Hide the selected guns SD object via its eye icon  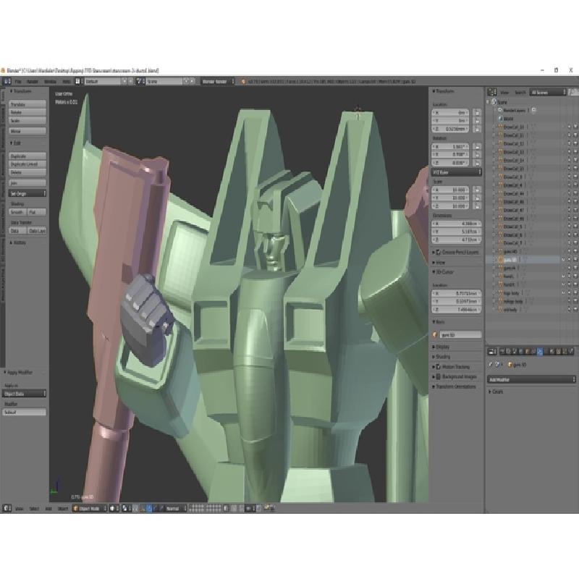(x=564, y=260)
